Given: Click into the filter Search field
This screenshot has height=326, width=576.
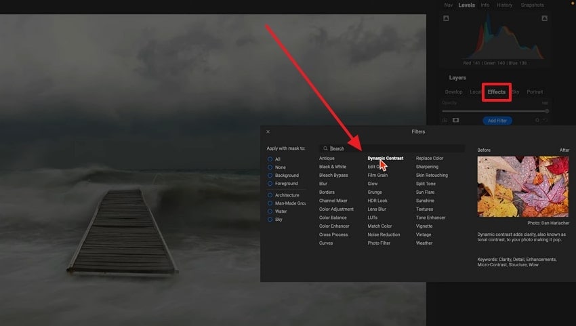Looking at the screenshot, I should (x=392, y=148).
